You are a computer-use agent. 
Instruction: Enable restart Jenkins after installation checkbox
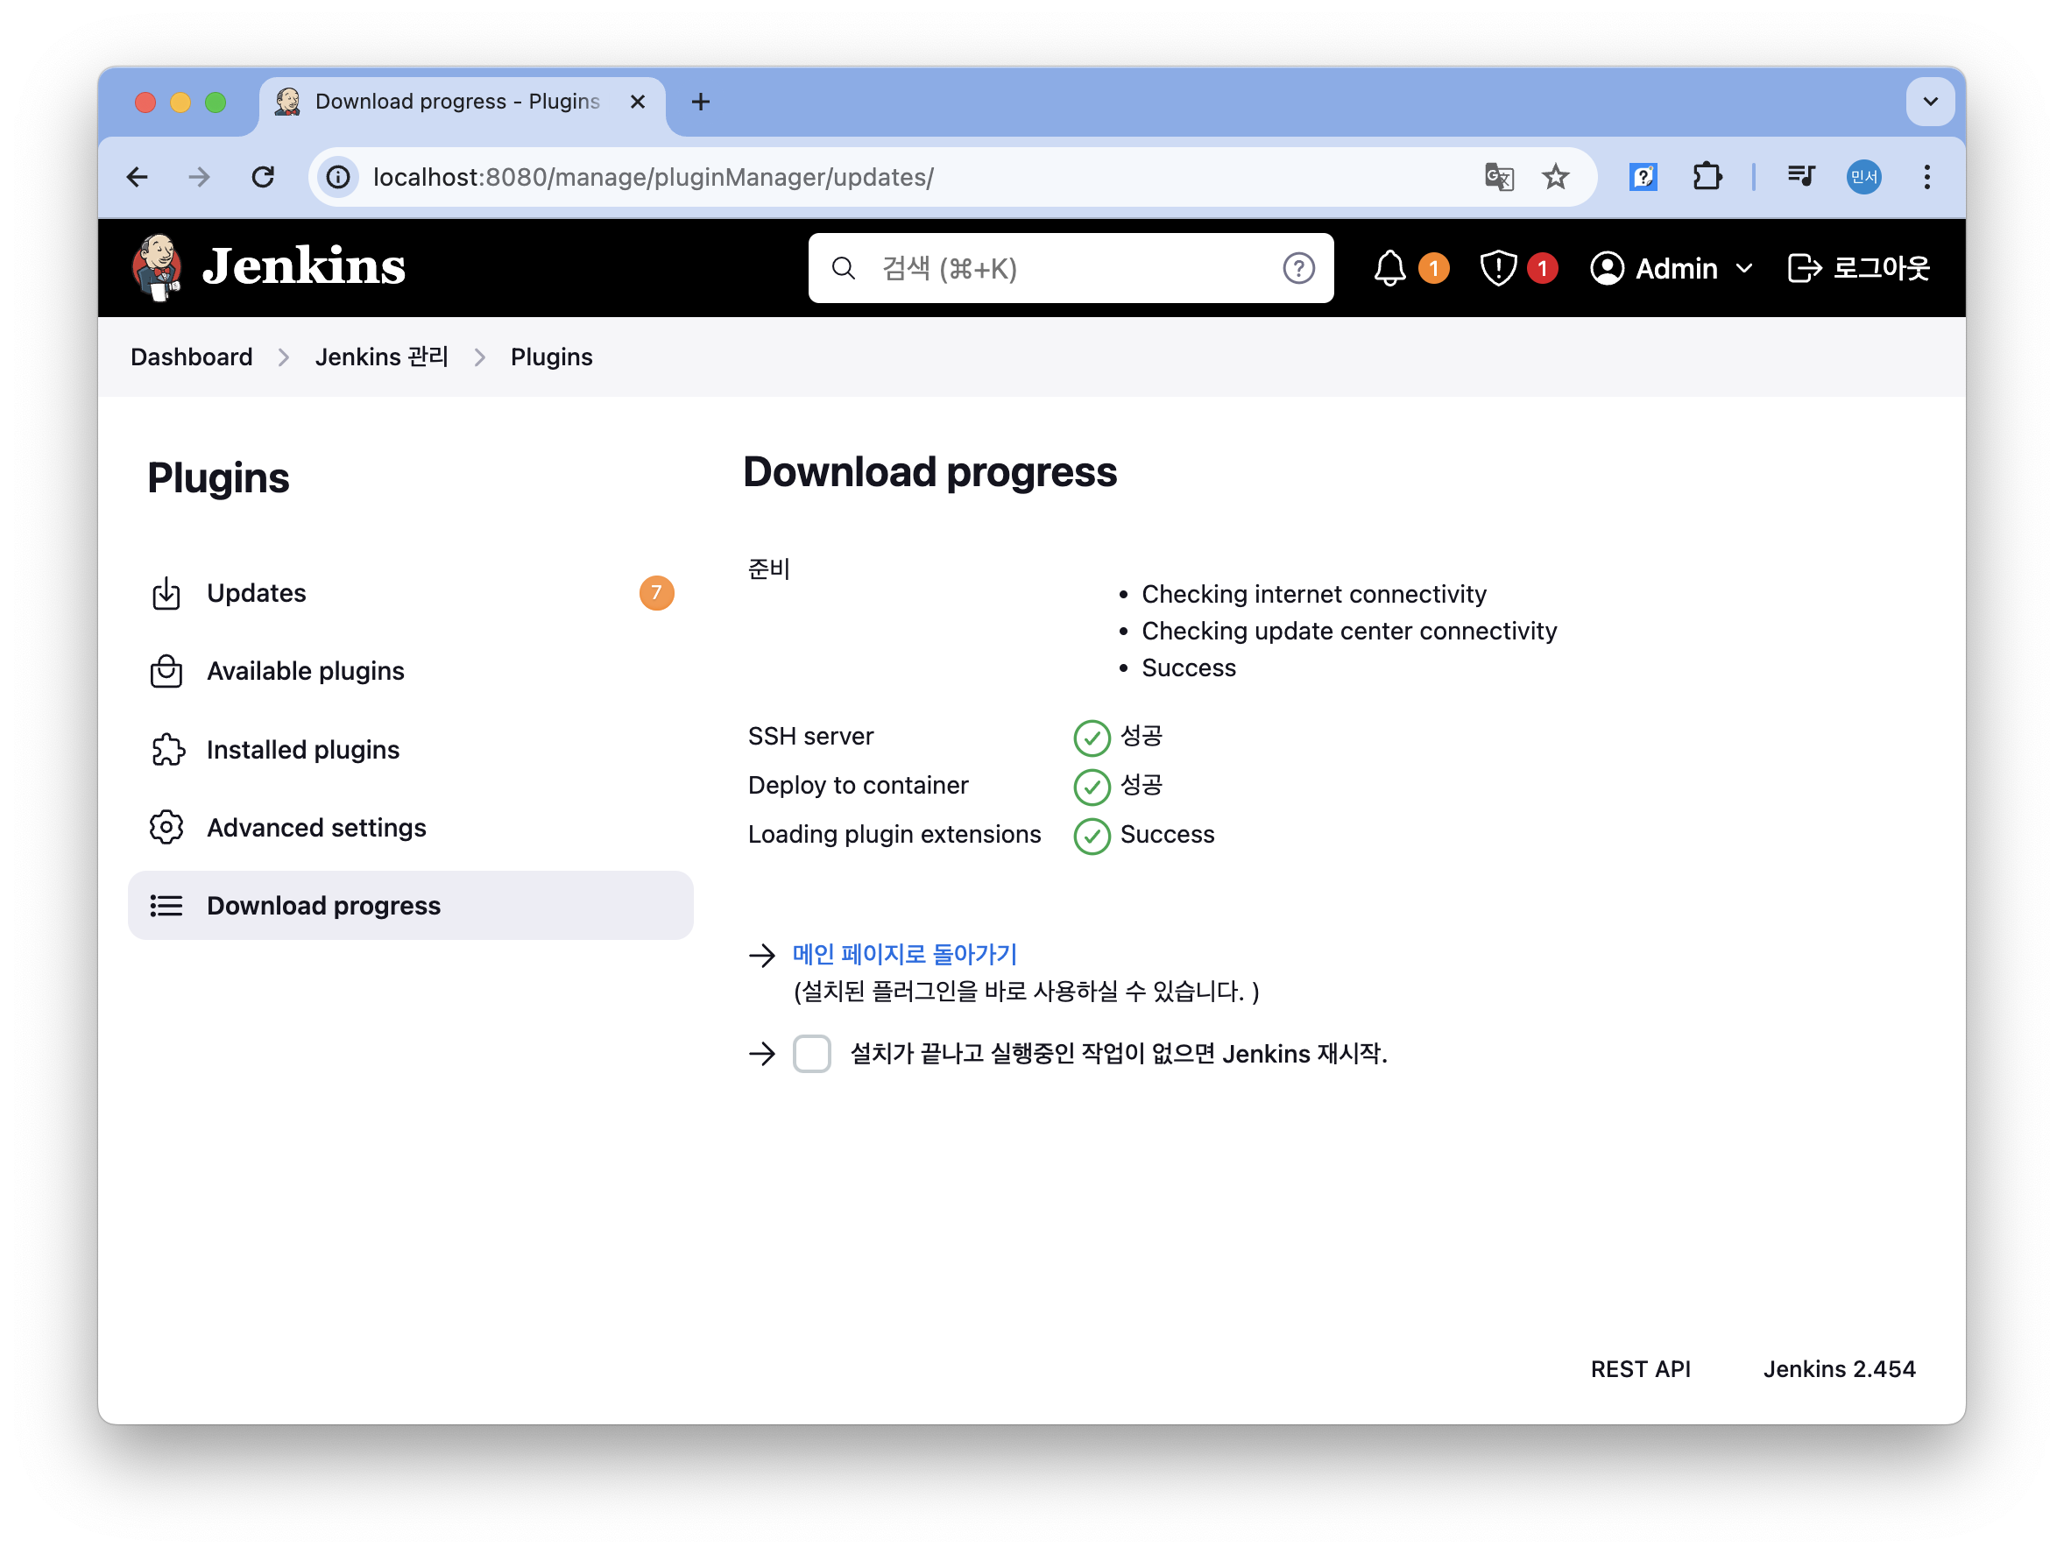coord(812,1053)
